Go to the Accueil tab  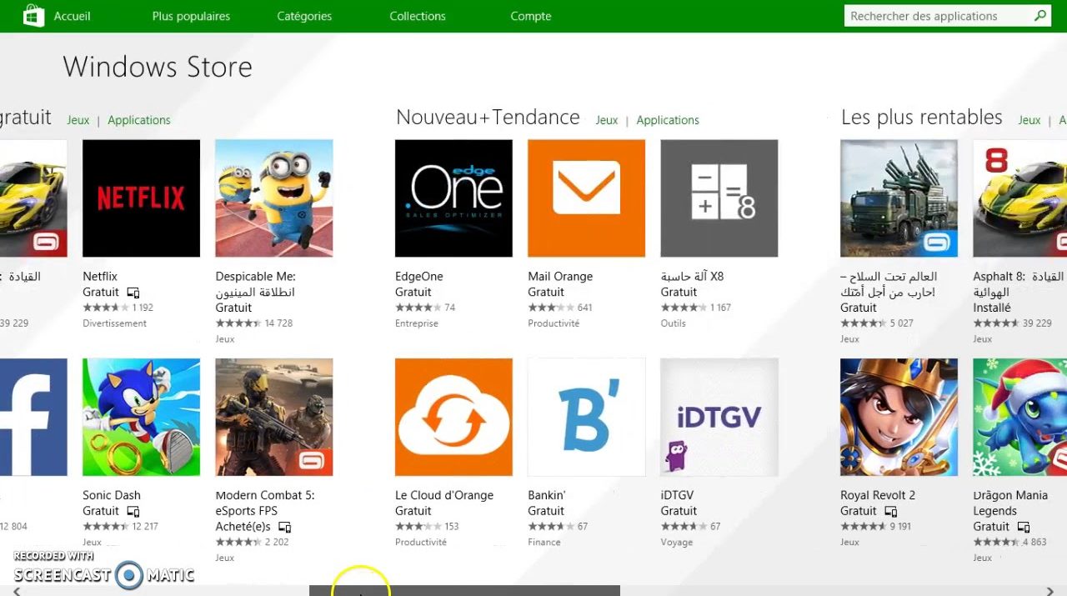pyautogui.click(x=72, y=16)
